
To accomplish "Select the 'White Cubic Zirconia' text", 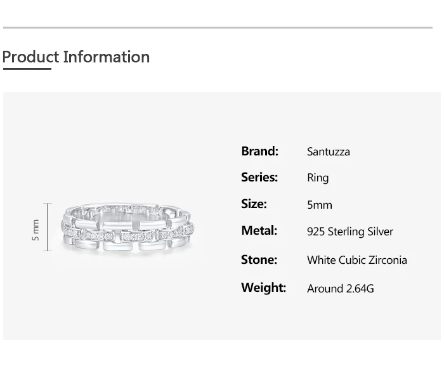I will (x=357, y=260).
